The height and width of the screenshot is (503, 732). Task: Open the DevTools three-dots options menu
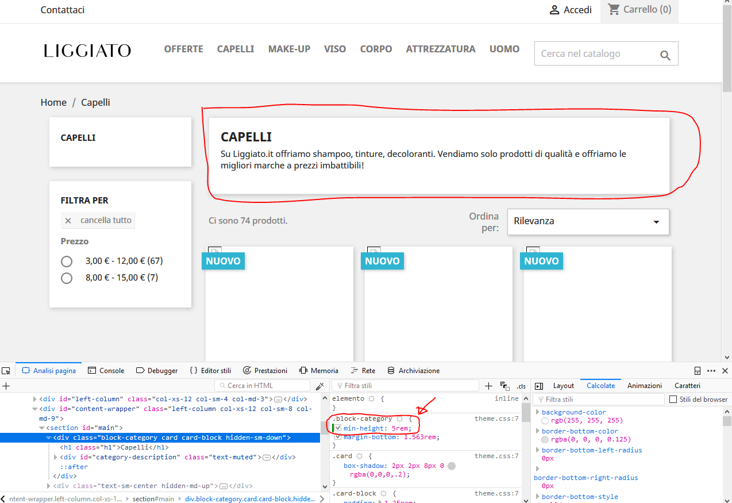[711, 371]
